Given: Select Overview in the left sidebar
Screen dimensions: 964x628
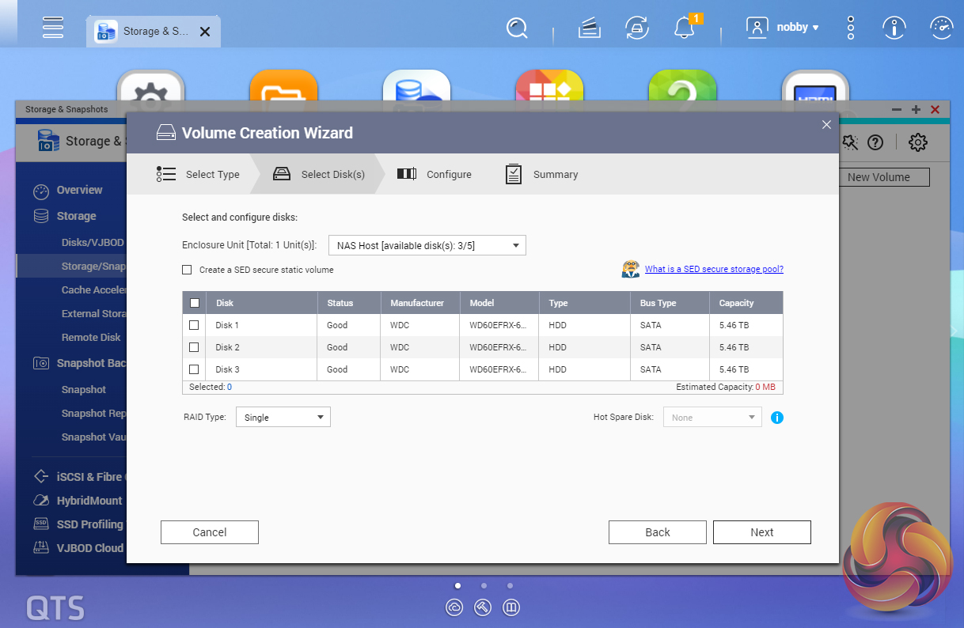Looking at the screenshot, I should (x=79, y=191).
